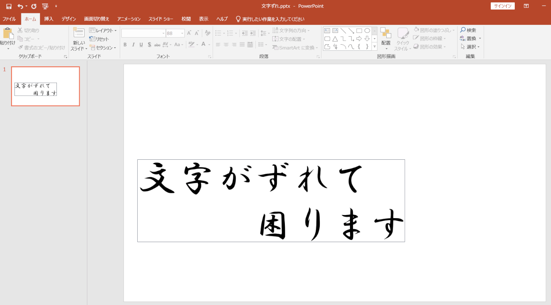Open Change Case (Aa) dropdown
The height and width of the screenshot is (305, 551).
[178, 45]
